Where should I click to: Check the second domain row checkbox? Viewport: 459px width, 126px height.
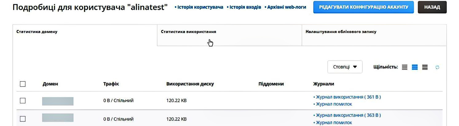coord(23,119)
